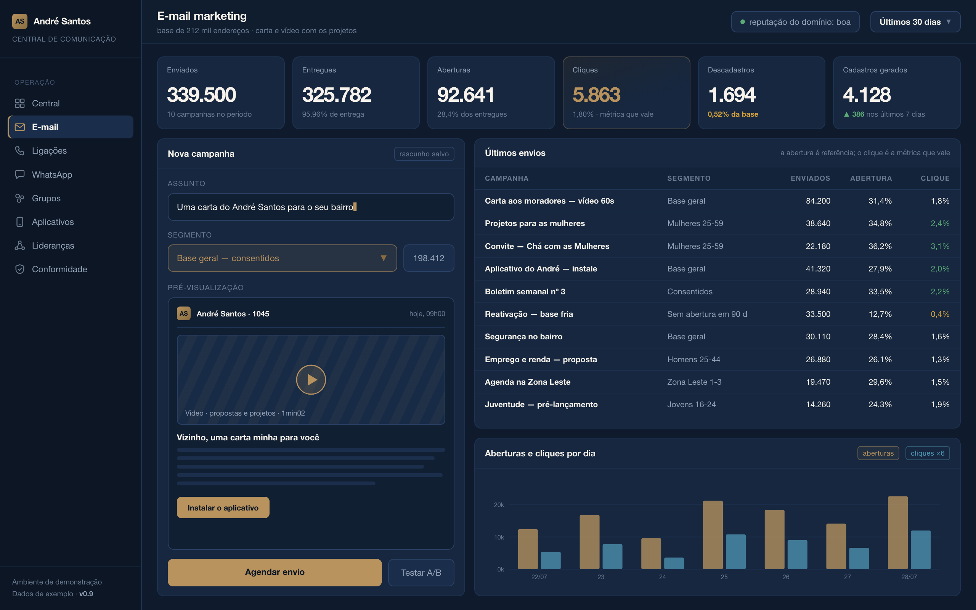Open Carta aos moradores — vídeo 60s row
The width and height of the screenshot is (976, 610).
(717, 201)
